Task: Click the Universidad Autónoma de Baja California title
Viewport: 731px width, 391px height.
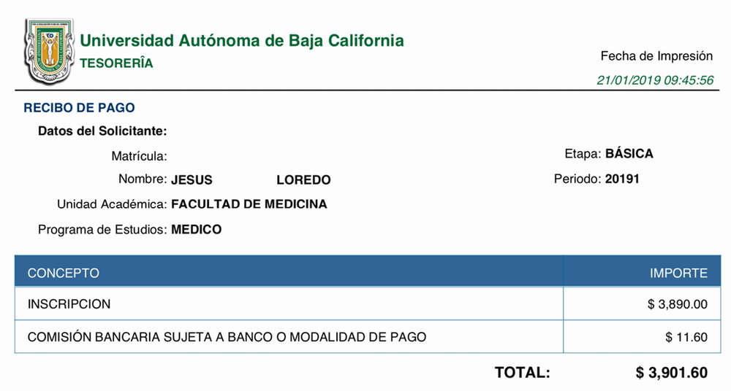Action: tap(241, 41)
